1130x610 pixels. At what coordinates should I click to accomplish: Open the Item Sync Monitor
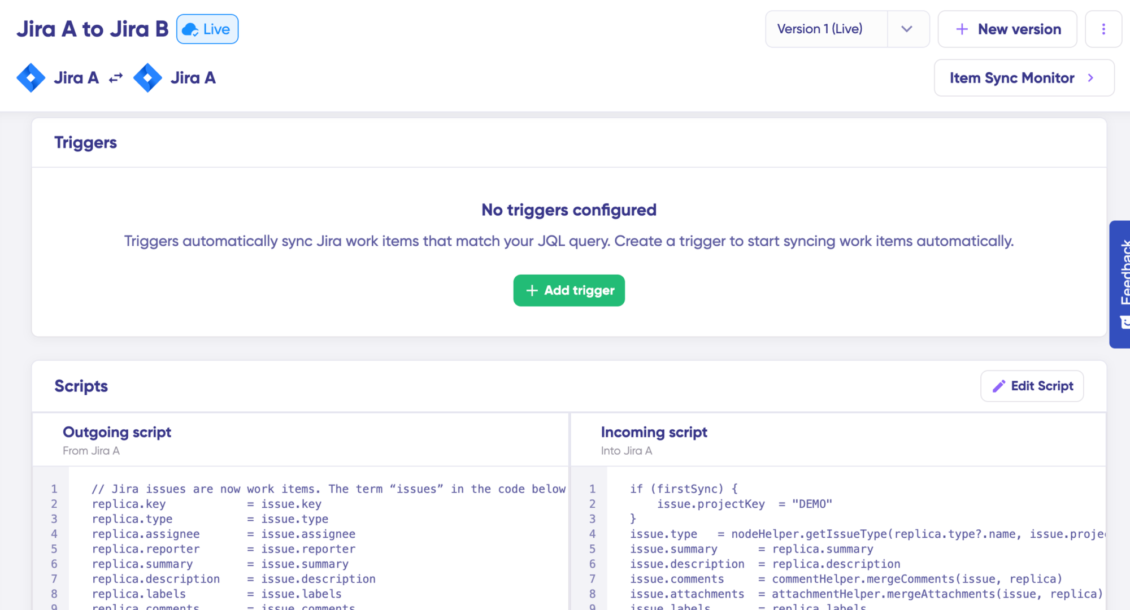tap(1024, 78)
